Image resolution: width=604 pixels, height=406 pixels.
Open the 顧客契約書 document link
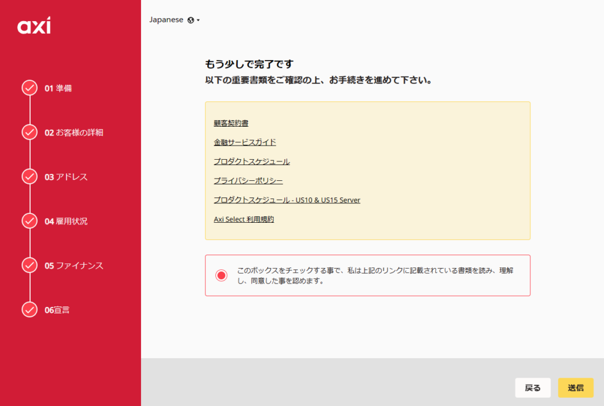click(231, 123)
